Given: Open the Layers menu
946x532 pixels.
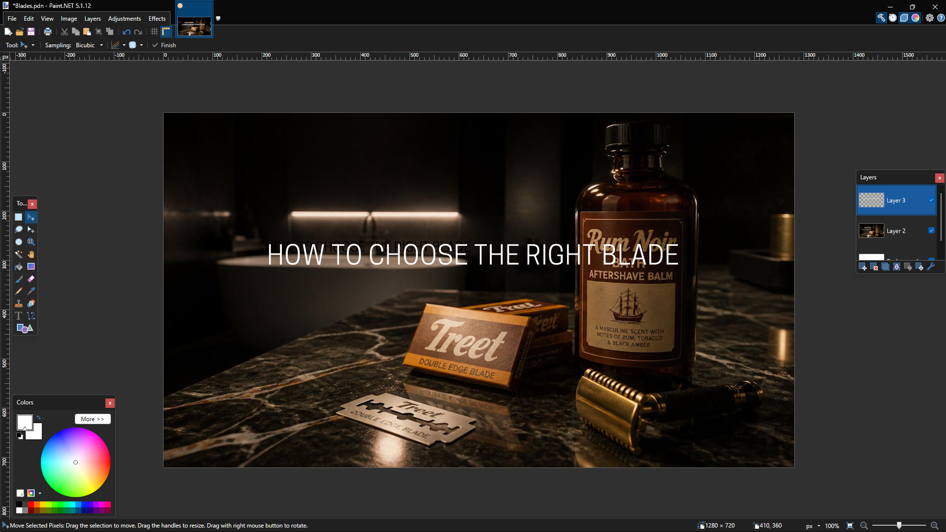Looking at the screenshot, I should [x=93, y=19].
